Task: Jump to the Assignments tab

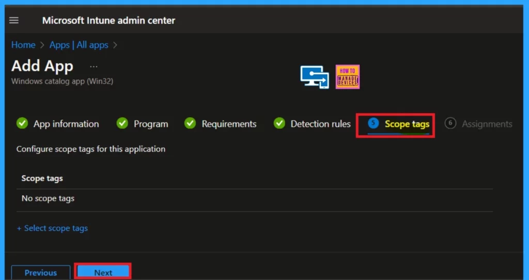Action: 487,124
